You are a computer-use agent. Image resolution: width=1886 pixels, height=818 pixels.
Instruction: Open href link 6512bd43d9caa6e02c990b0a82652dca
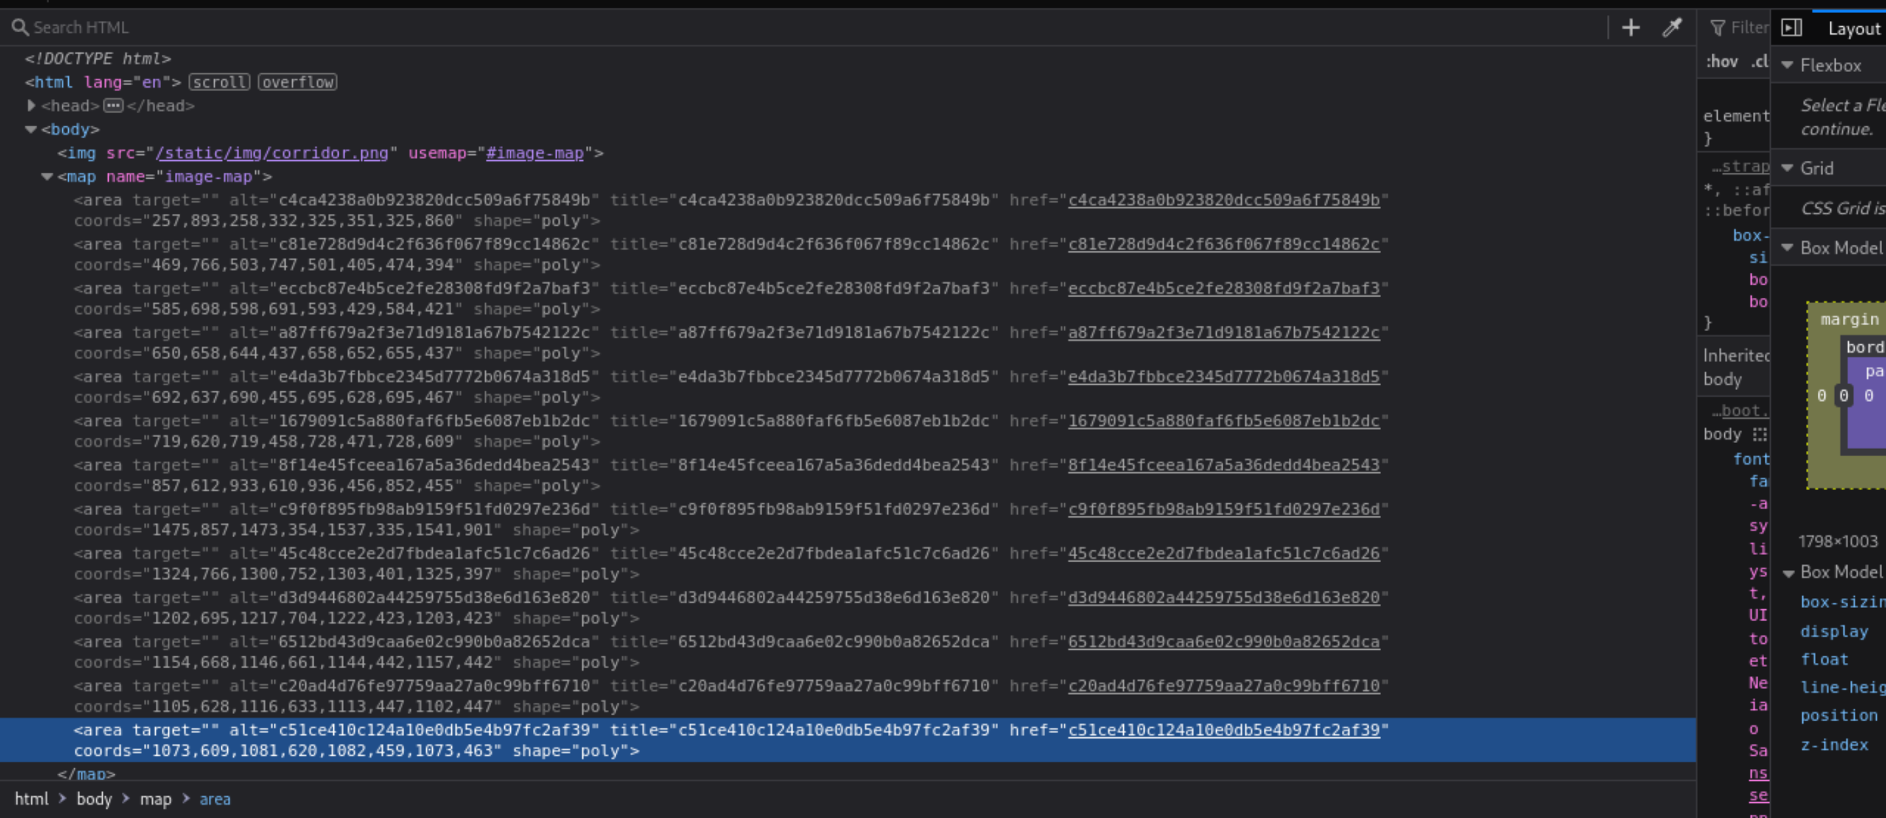coord(1223,641)
